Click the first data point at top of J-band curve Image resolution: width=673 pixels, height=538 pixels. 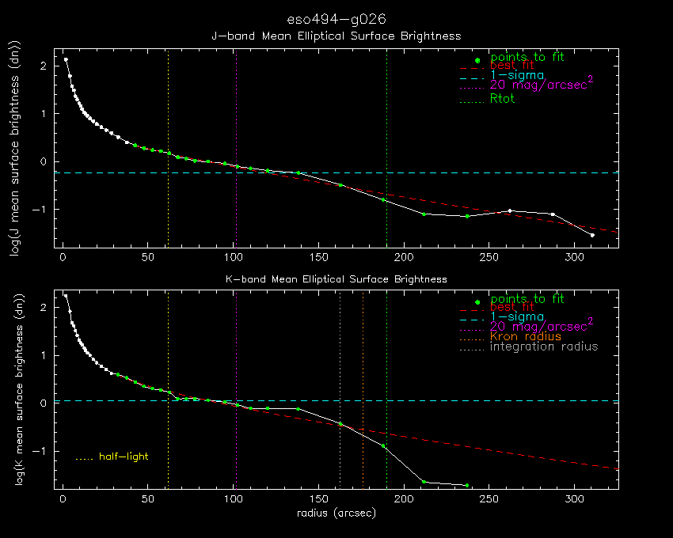66,59
